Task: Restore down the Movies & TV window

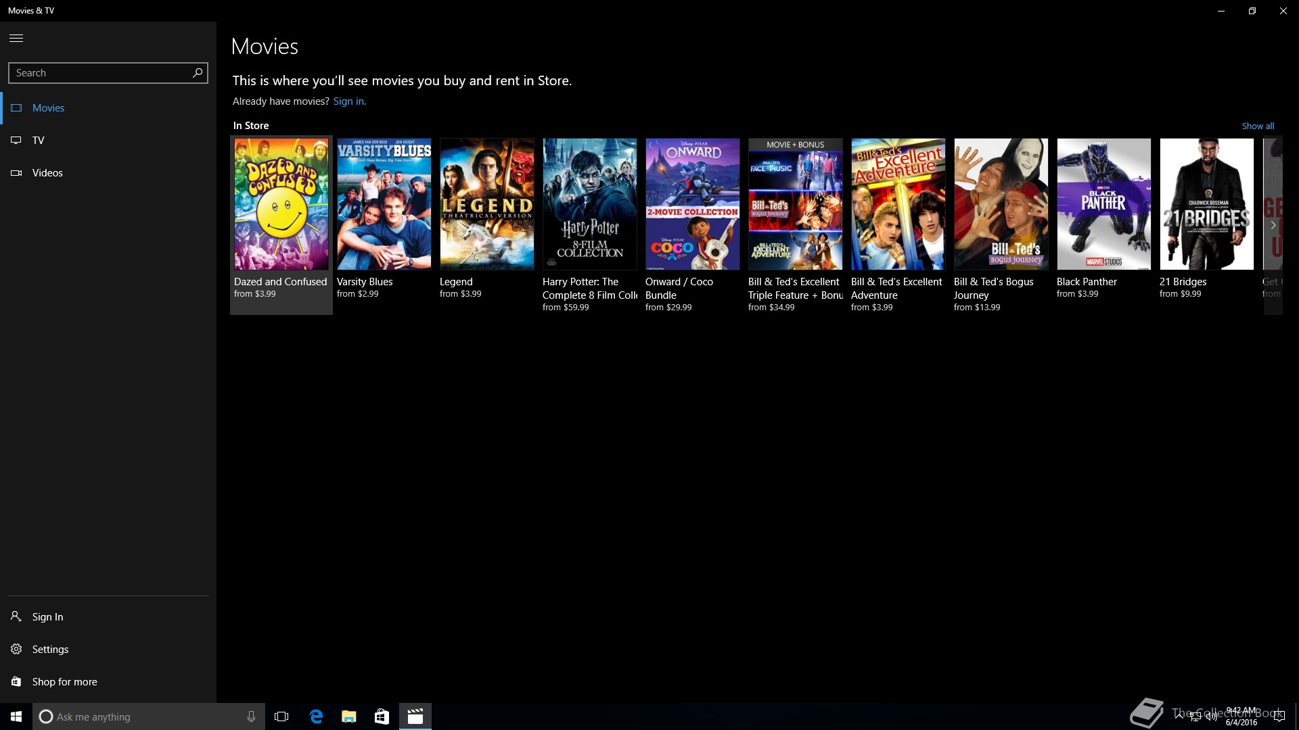Action: pos(1252,11)
